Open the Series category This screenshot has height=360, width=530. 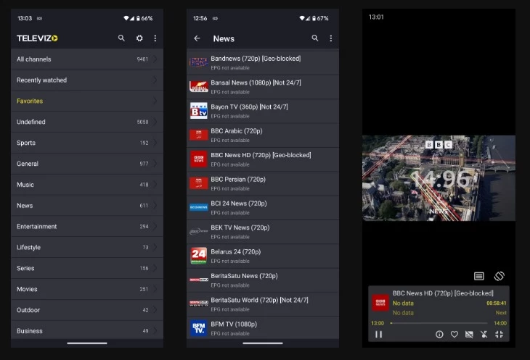coord(87,268)
